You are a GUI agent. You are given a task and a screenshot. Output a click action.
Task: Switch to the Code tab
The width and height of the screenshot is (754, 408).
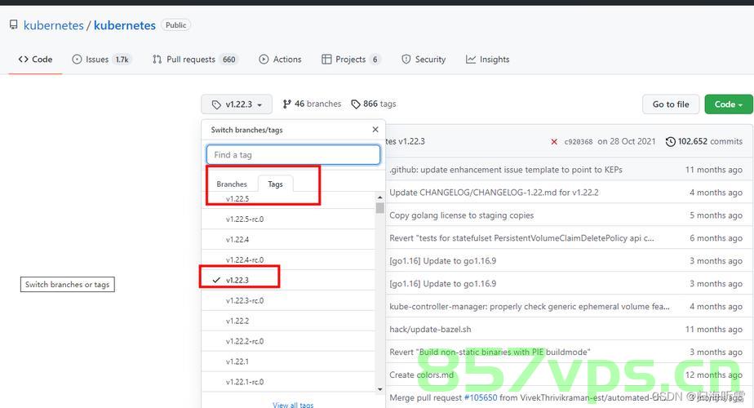pyautogui.click(x=35, y=60)
